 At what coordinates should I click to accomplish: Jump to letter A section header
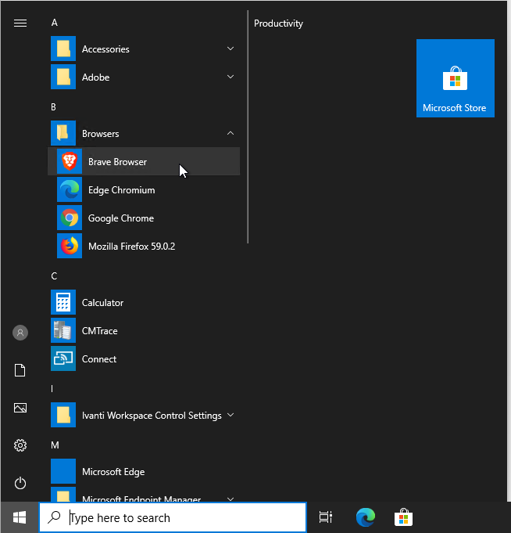(x=54, y=23)
